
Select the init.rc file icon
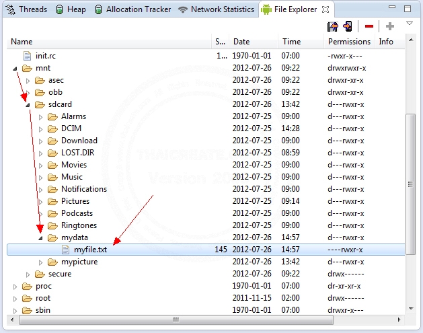[x=27, y=56]
